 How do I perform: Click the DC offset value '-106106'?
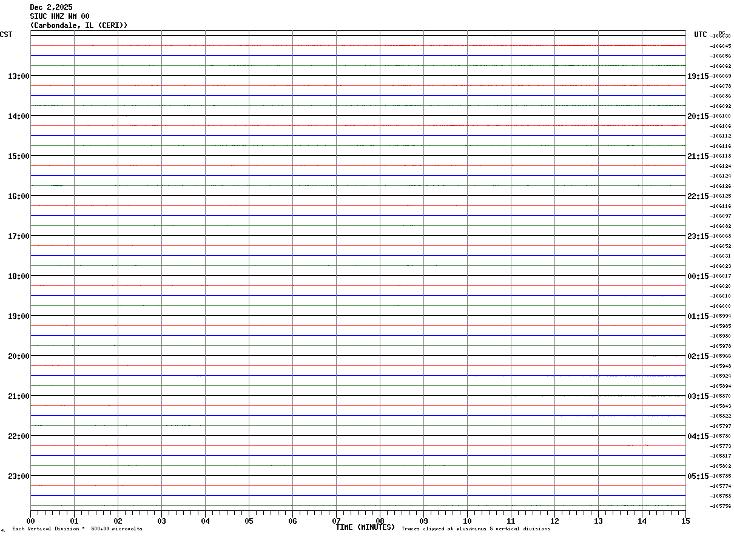pos(720,126)
